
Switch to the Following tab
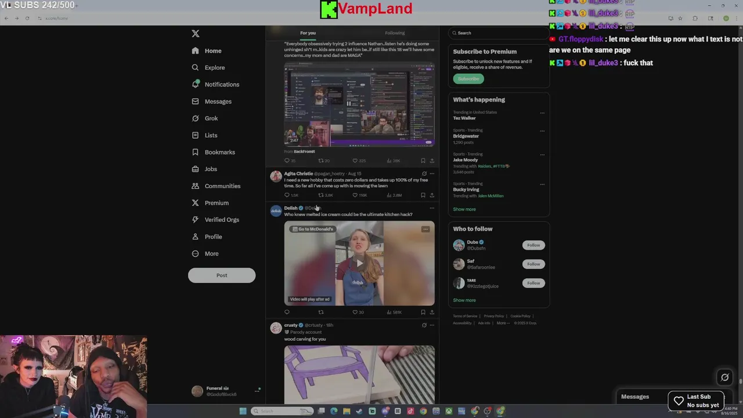(395, 33)
